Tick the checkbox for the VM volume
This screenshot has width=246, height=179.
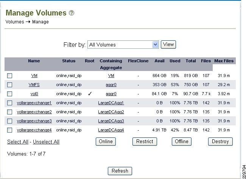coord(9,76)
